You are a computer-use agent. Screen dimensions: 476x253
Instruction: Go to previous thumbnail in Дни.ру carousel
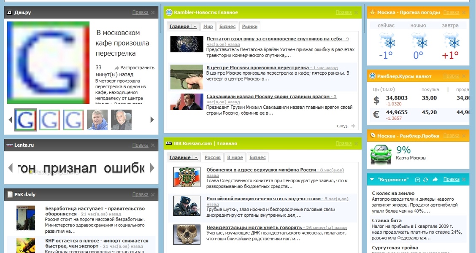(x=10, y=119)
